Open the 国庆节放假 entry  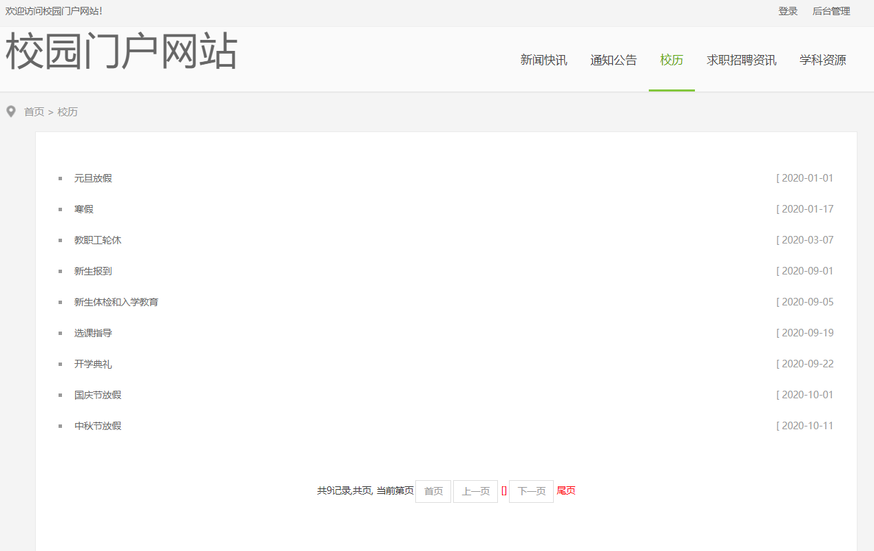coord(98,395)
